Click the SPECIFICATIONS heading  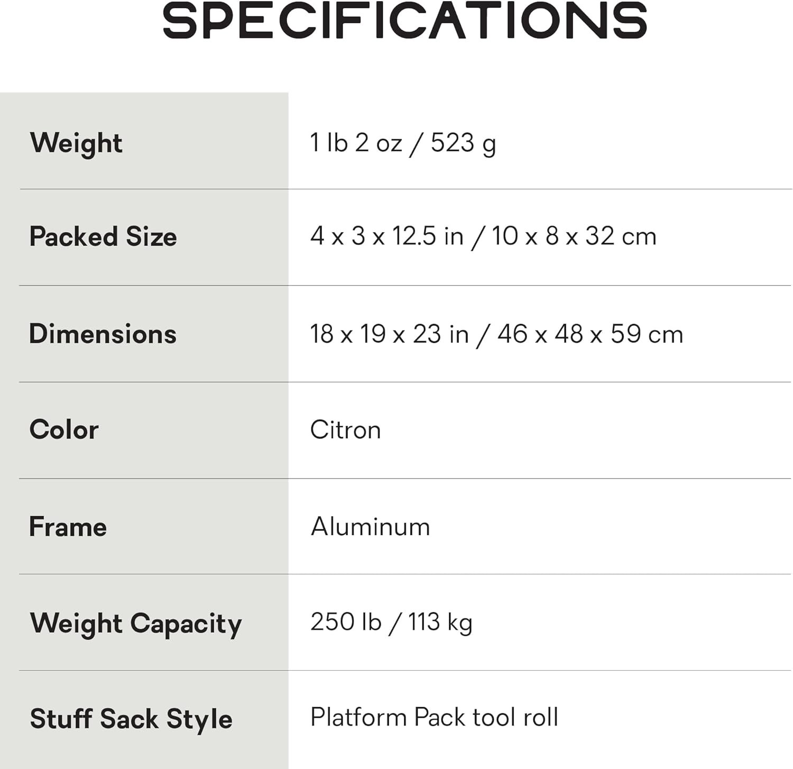tap(404, 21)
